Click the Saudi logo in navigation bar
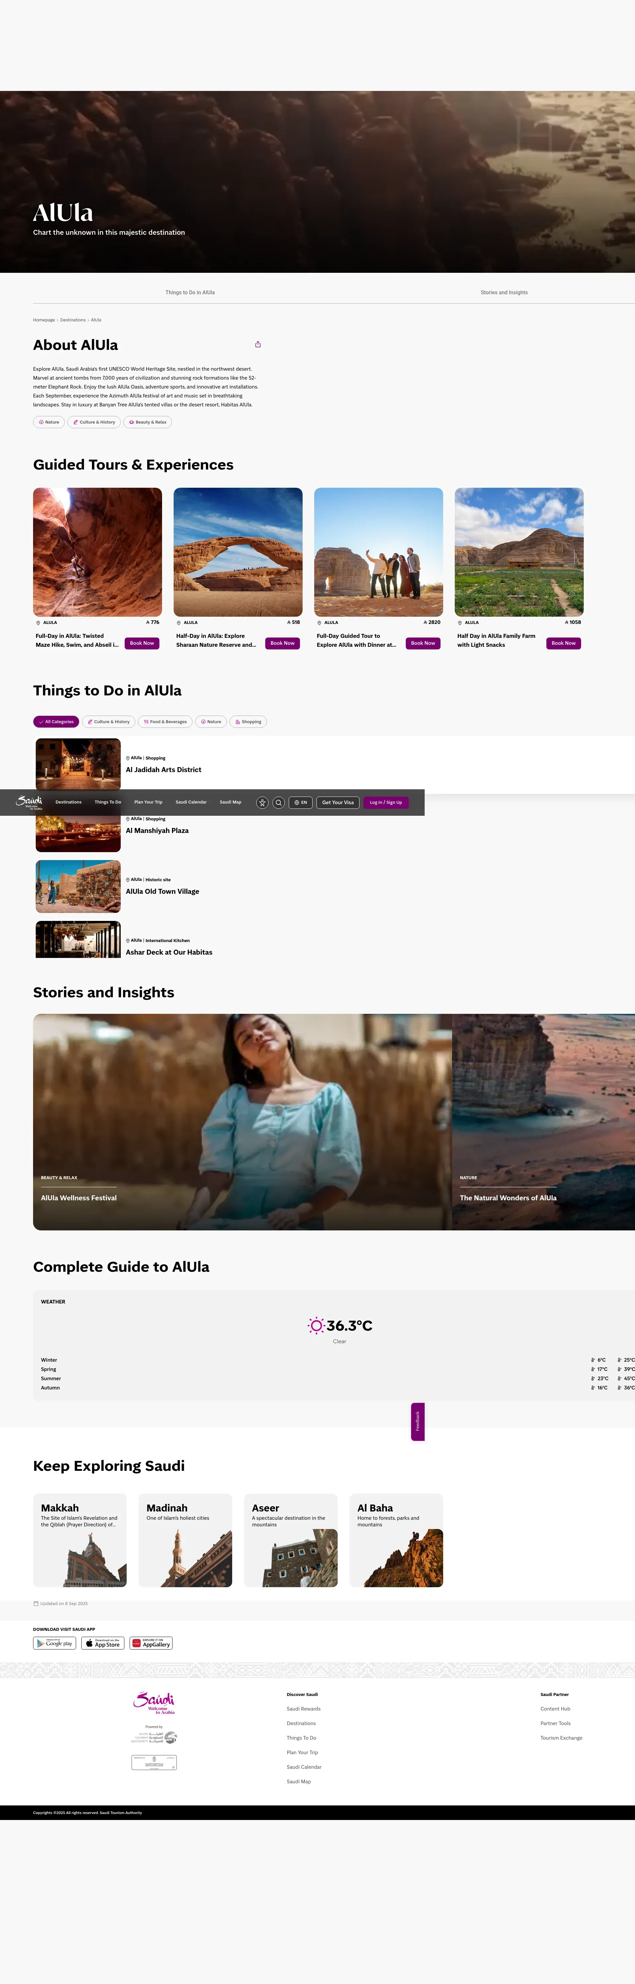The image size is (635, 1984). coord(29,802)
